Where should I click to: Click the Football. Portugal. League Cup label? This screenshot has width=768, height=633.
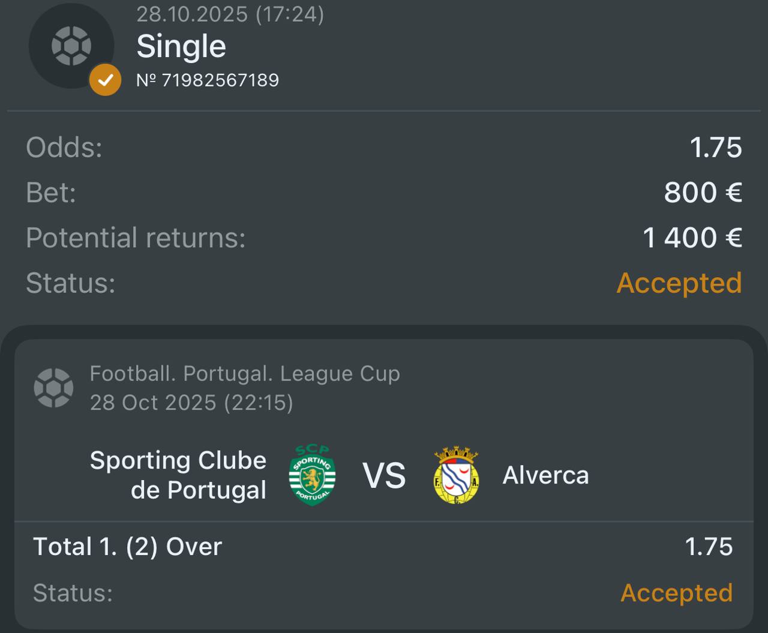coord(245,374)
